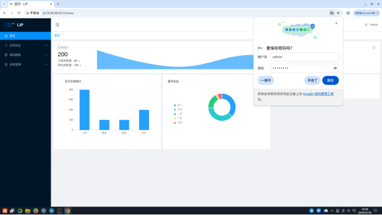Image resolution: width=382 pixels, height=215 pixels.
Task: Toggle the yellow fourth legend item
Action: [x=178, y=118]
